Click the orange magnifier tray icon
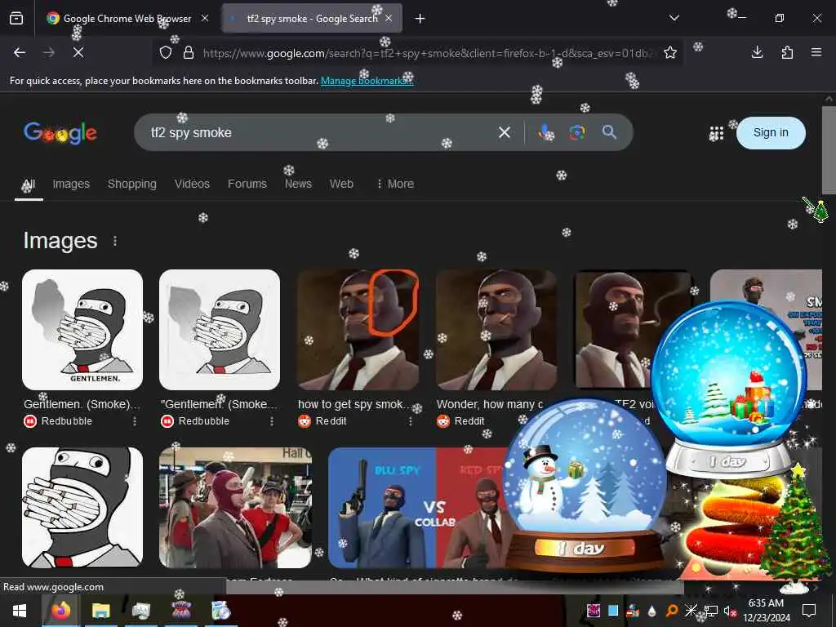This screenshot has width=836, height=627. coord(672,611)
